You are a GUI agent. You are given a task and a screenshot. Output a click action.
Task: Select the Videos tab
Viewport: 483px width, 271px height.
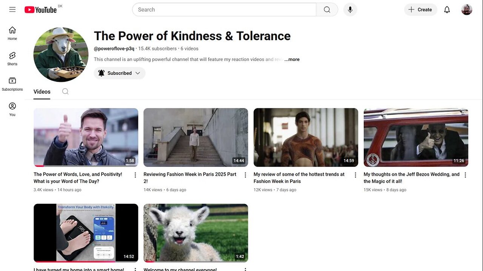tap(42, 91)
